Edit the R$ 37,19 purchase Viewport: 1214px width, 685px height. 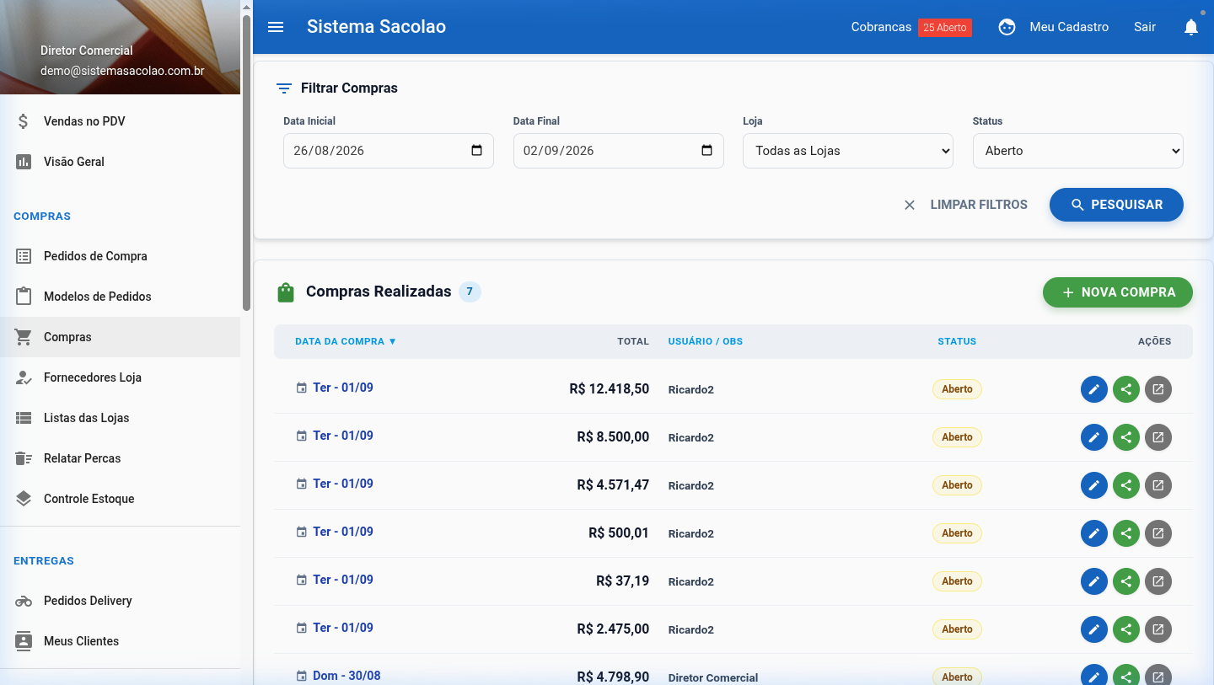1094,581
